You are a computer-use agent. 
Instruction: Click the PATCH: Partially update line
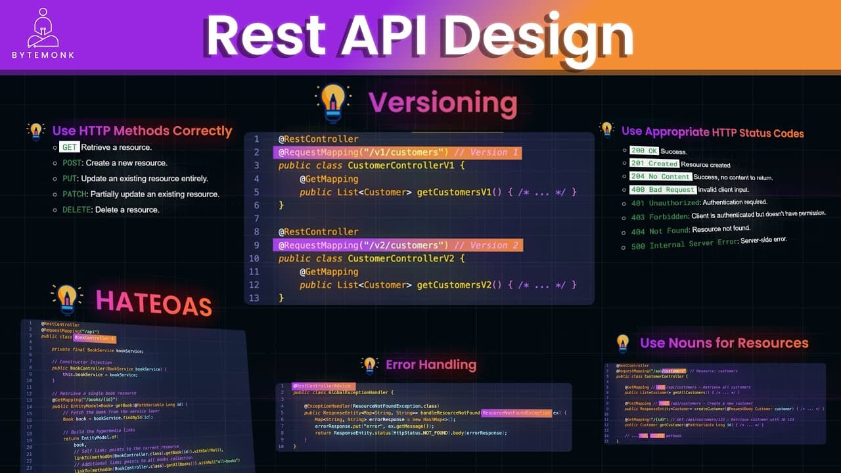pos(141,194)
